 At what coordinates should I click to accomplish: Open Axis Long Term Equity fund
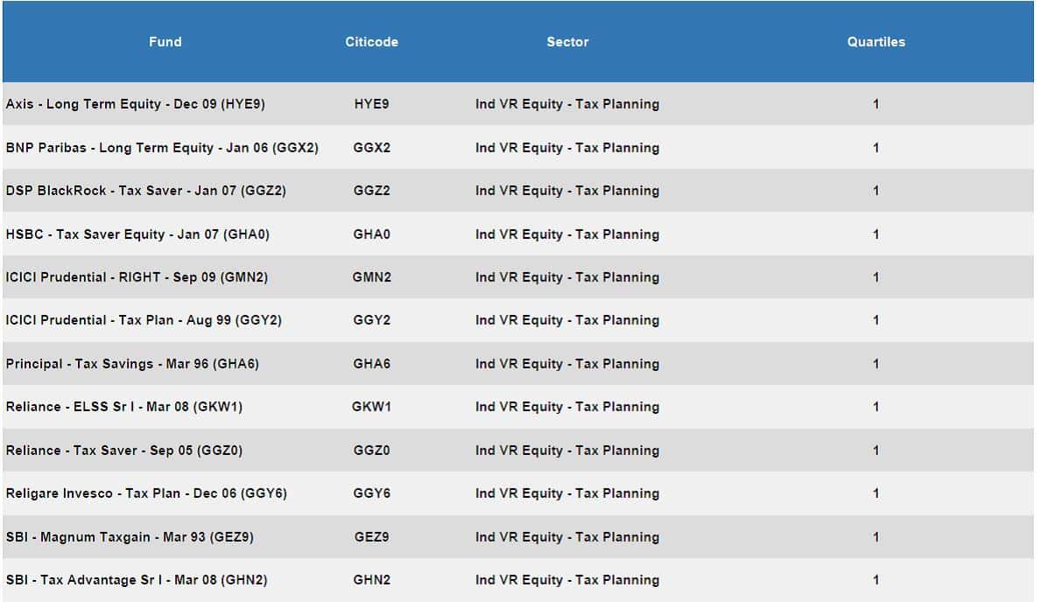[136, 104]
